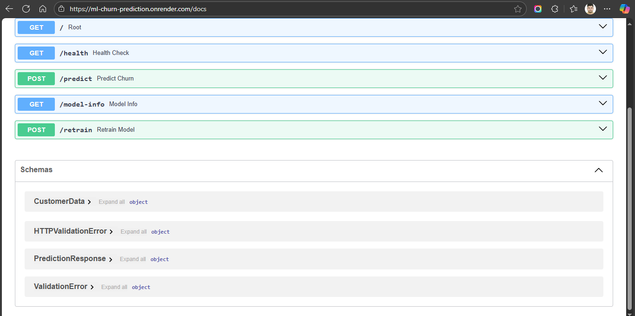
Task: Click the POST badge for /retrain
Action: [36, 130]
